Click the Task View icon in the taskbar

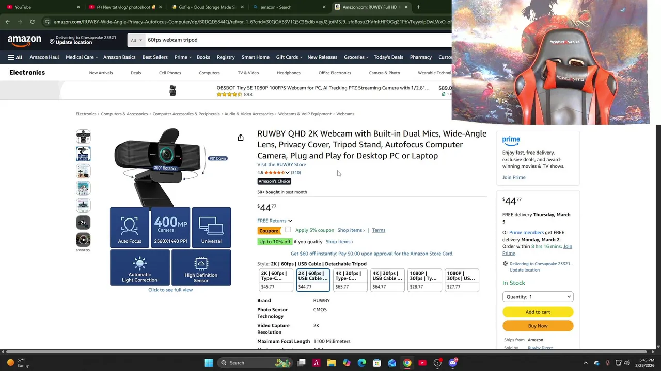[x=302, y=363]
